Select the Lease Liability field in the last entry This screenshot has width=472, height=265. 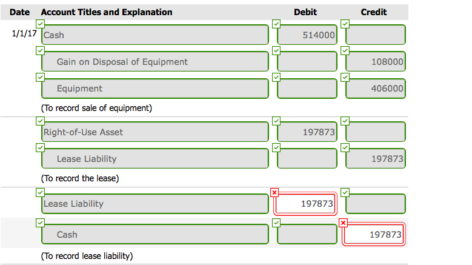155,204
